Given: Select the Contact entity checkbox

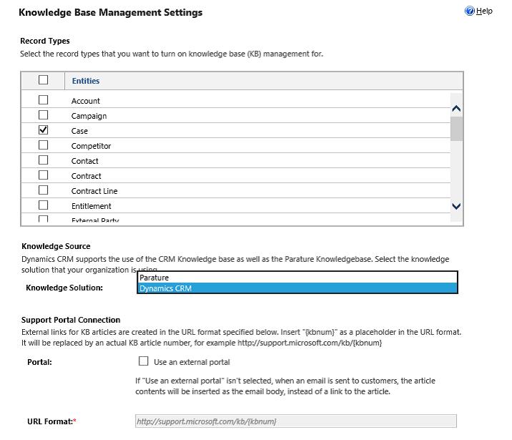Looking at the screenshot, I should click(x=43, y=160).
